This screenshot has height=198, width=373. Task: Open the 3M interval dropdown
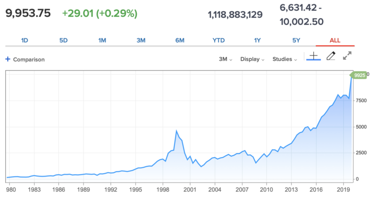coord(225,59)
